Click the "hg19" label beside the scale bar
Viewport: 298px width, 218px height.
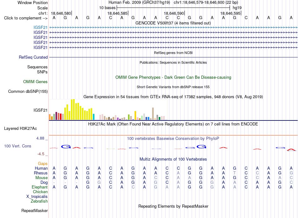[x=237, y=8]
